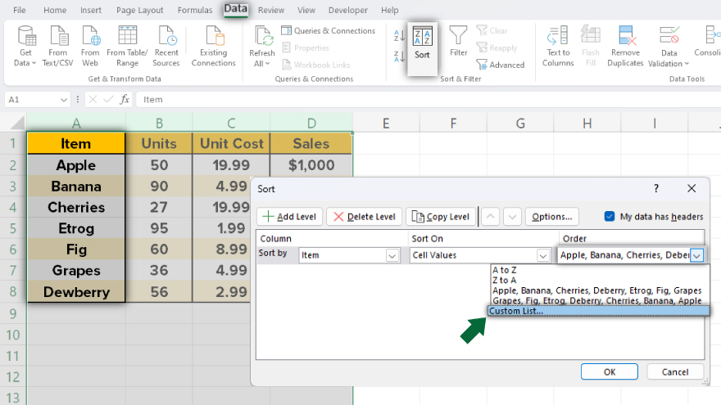Open the Get Data menu
The image size is (721, 405).
tap(25, 47)
